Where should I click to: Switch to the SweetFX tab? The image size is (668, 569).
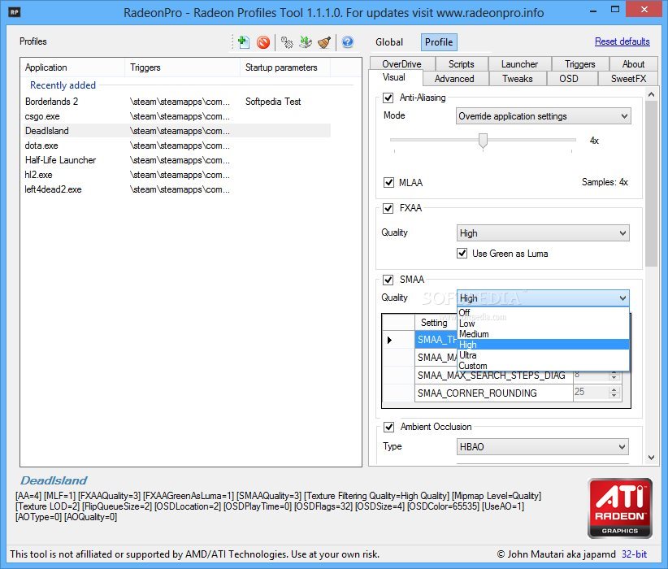pos(628,79)
